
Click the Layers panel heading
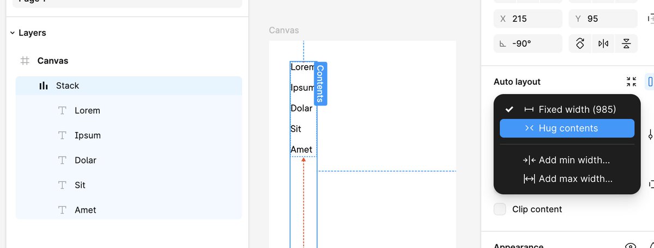32,33
